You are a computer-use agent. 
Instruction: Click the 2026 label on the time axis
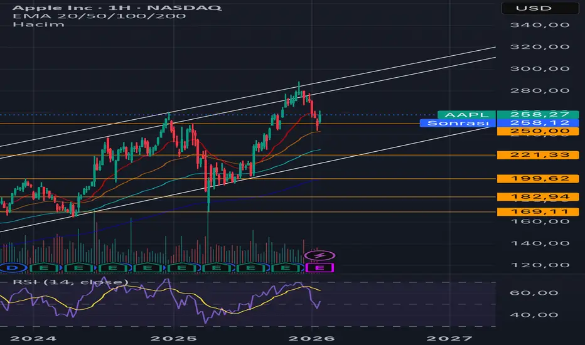312,338
